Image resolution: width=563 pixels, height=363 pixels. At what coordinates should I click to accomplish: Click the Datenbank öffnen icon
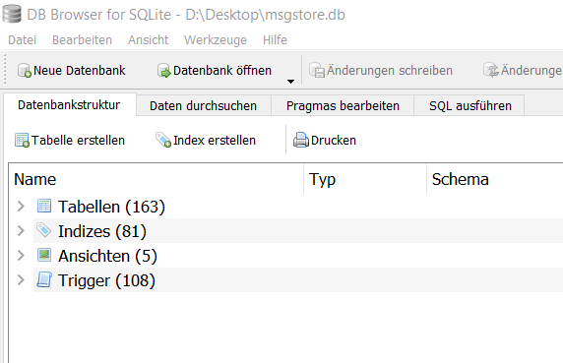pyautogui.click(x=164, y=70)
